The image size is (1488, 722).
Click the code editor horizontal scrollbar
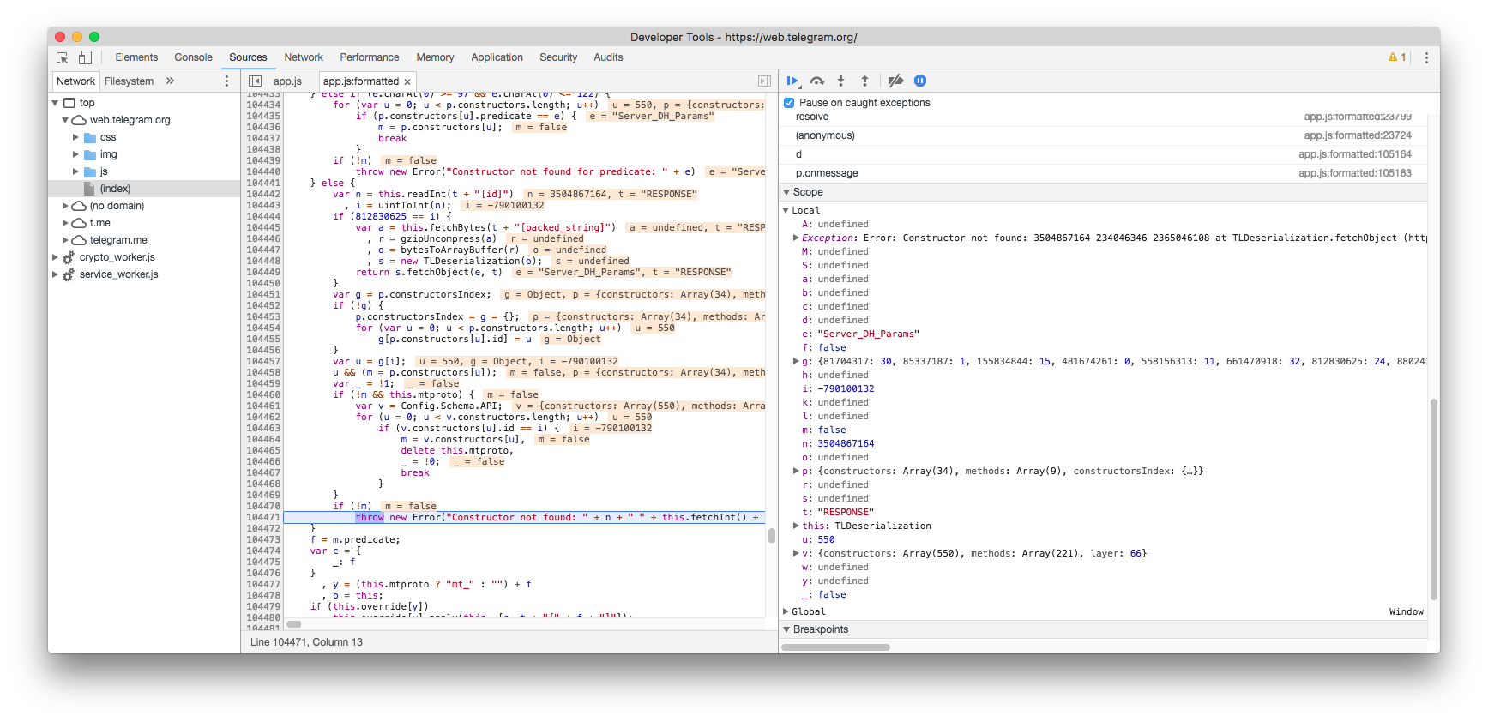tap(294, 624)
